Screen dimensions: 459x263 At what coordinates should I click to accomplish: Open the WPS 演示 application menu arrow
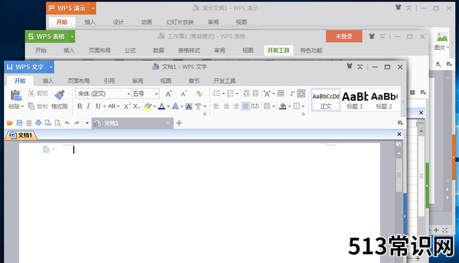click(x=93, y=8)
